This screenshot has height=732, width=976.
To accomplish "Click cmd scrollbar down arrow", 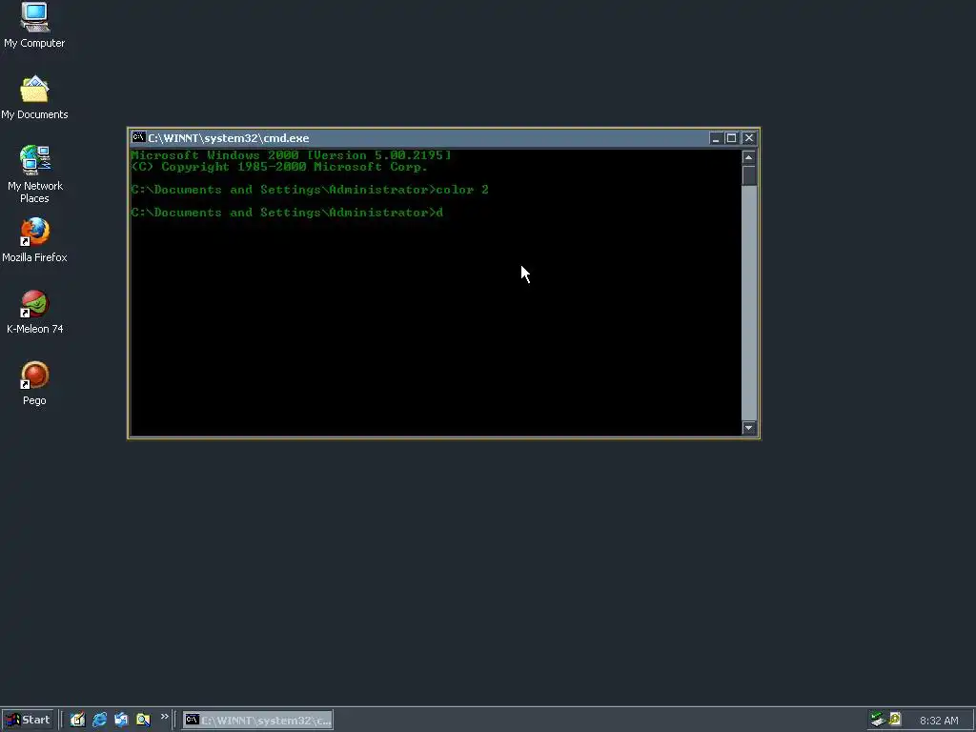I will (x=749, y=428).
